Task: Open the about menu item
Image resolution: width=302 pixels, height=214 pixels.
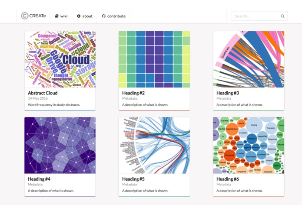Action: (x=84, y=16)
